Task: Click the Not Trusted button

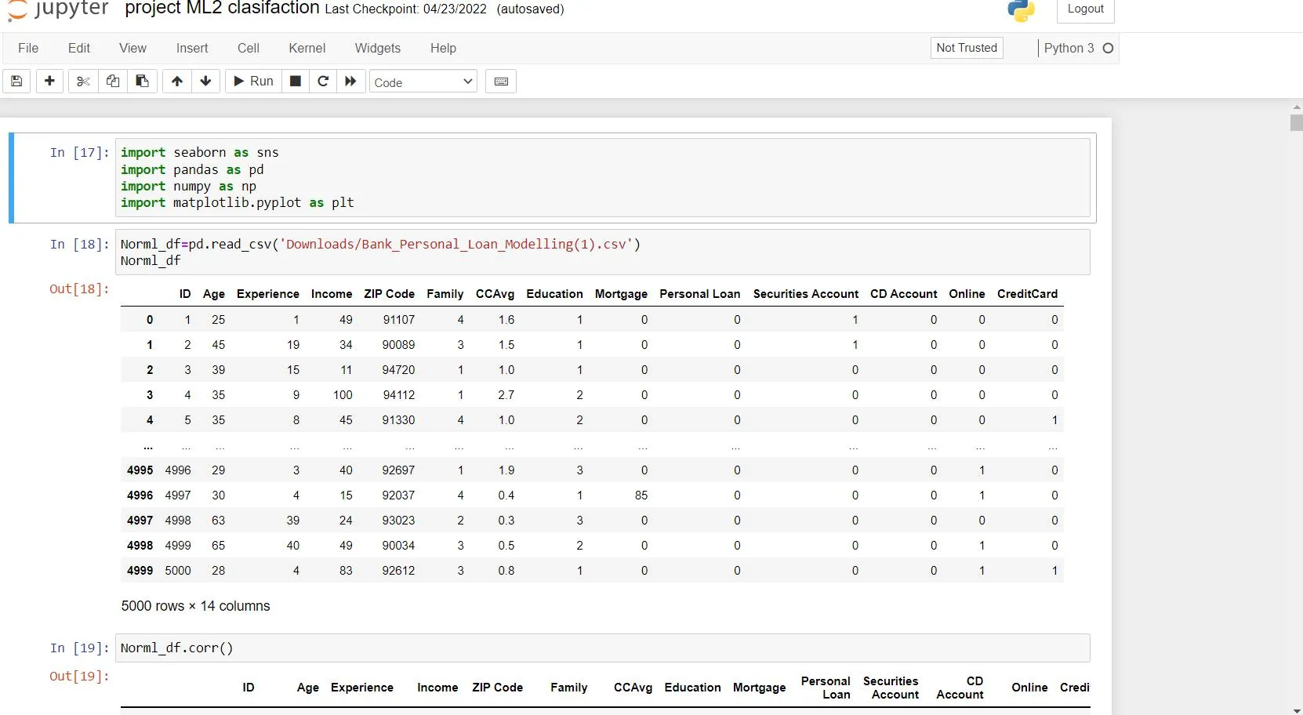Action: point(966,48)
